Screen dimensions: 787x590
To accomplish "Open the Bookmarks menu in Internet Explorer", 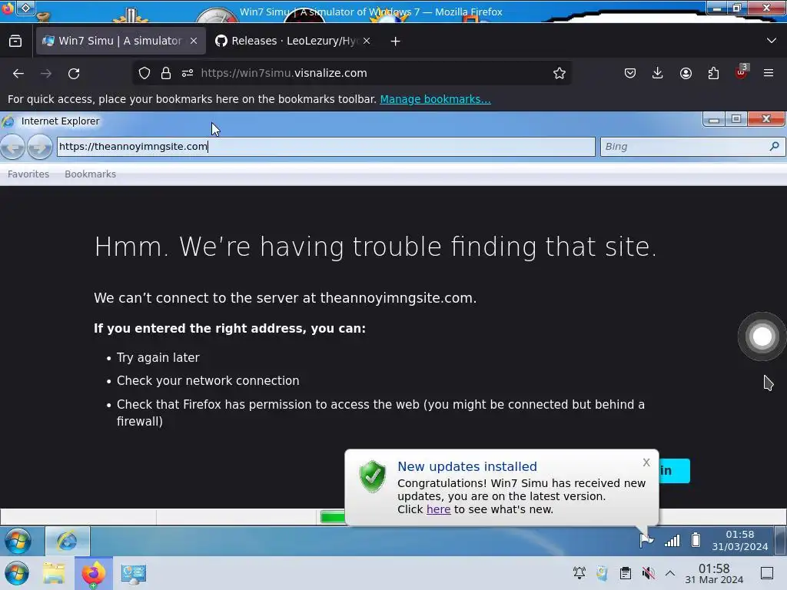I will tap(91, 174).
